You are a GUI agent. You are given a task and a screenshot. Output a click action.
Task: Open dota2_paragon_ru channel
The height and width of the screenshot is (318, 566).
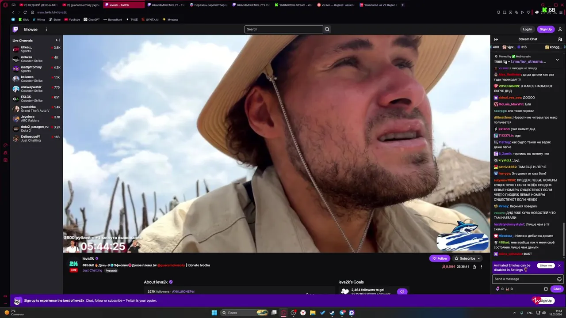(x=36, y=129)
